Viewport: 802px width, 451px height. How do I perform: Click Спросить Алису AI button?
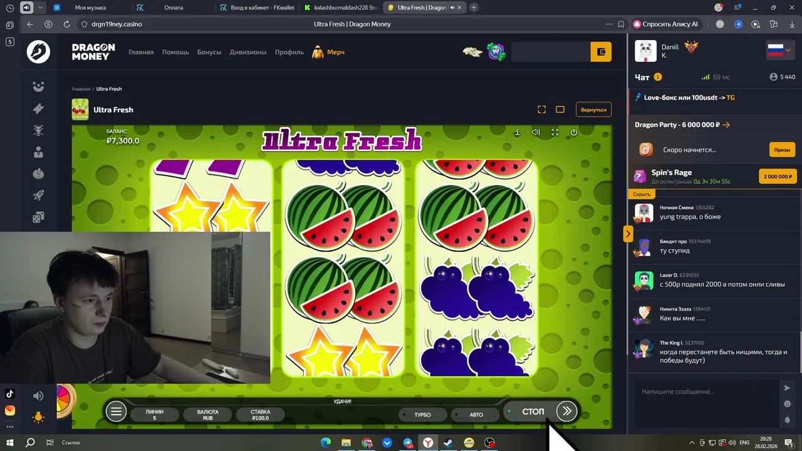665,24
